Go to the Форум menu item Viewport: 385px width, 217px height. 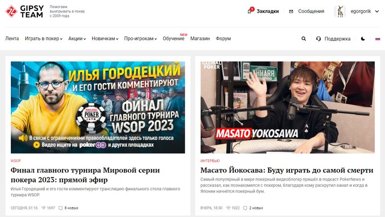223,38
